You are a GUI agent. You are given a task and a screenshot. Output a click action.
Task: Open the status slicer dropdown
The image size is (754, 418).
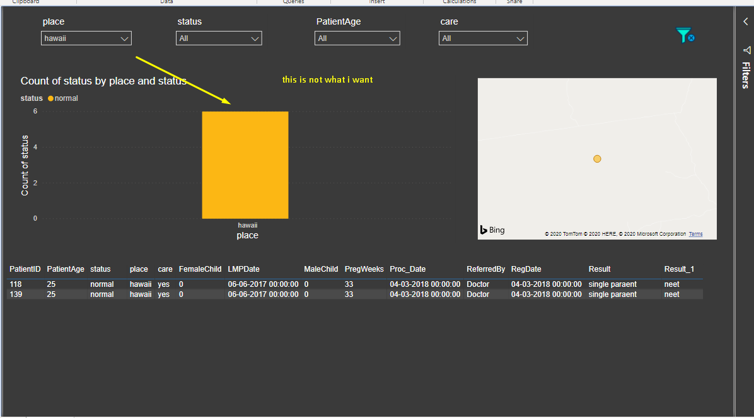219,38
